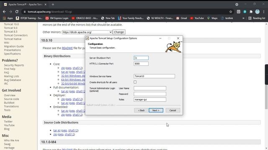This screenshot has width=268, height=150.
Task: Open Translations sidebar link
Action: tap(11, 106)
